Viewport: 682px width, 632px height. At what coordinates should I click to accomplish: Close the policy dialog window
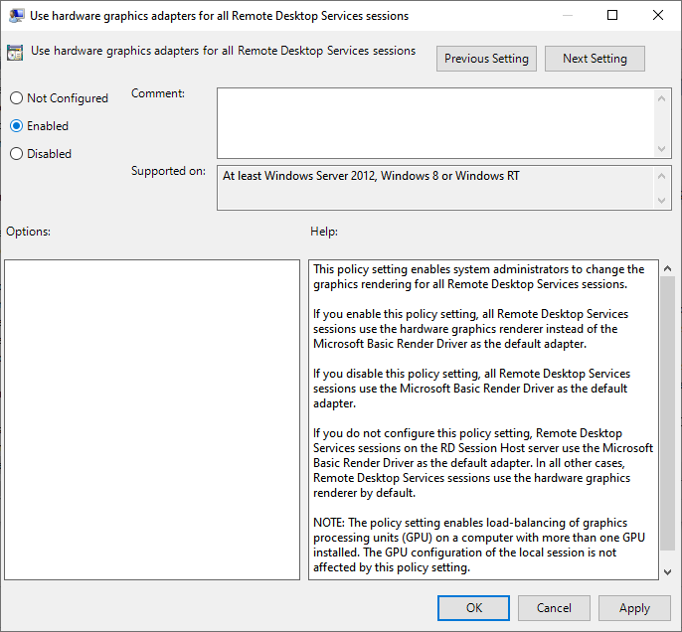658,15
